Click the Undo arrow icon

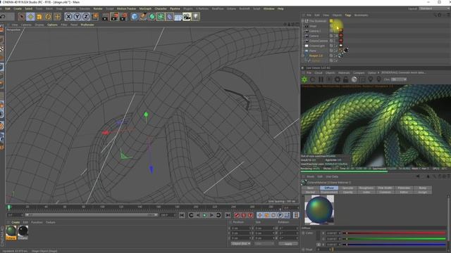click(2, 17)
